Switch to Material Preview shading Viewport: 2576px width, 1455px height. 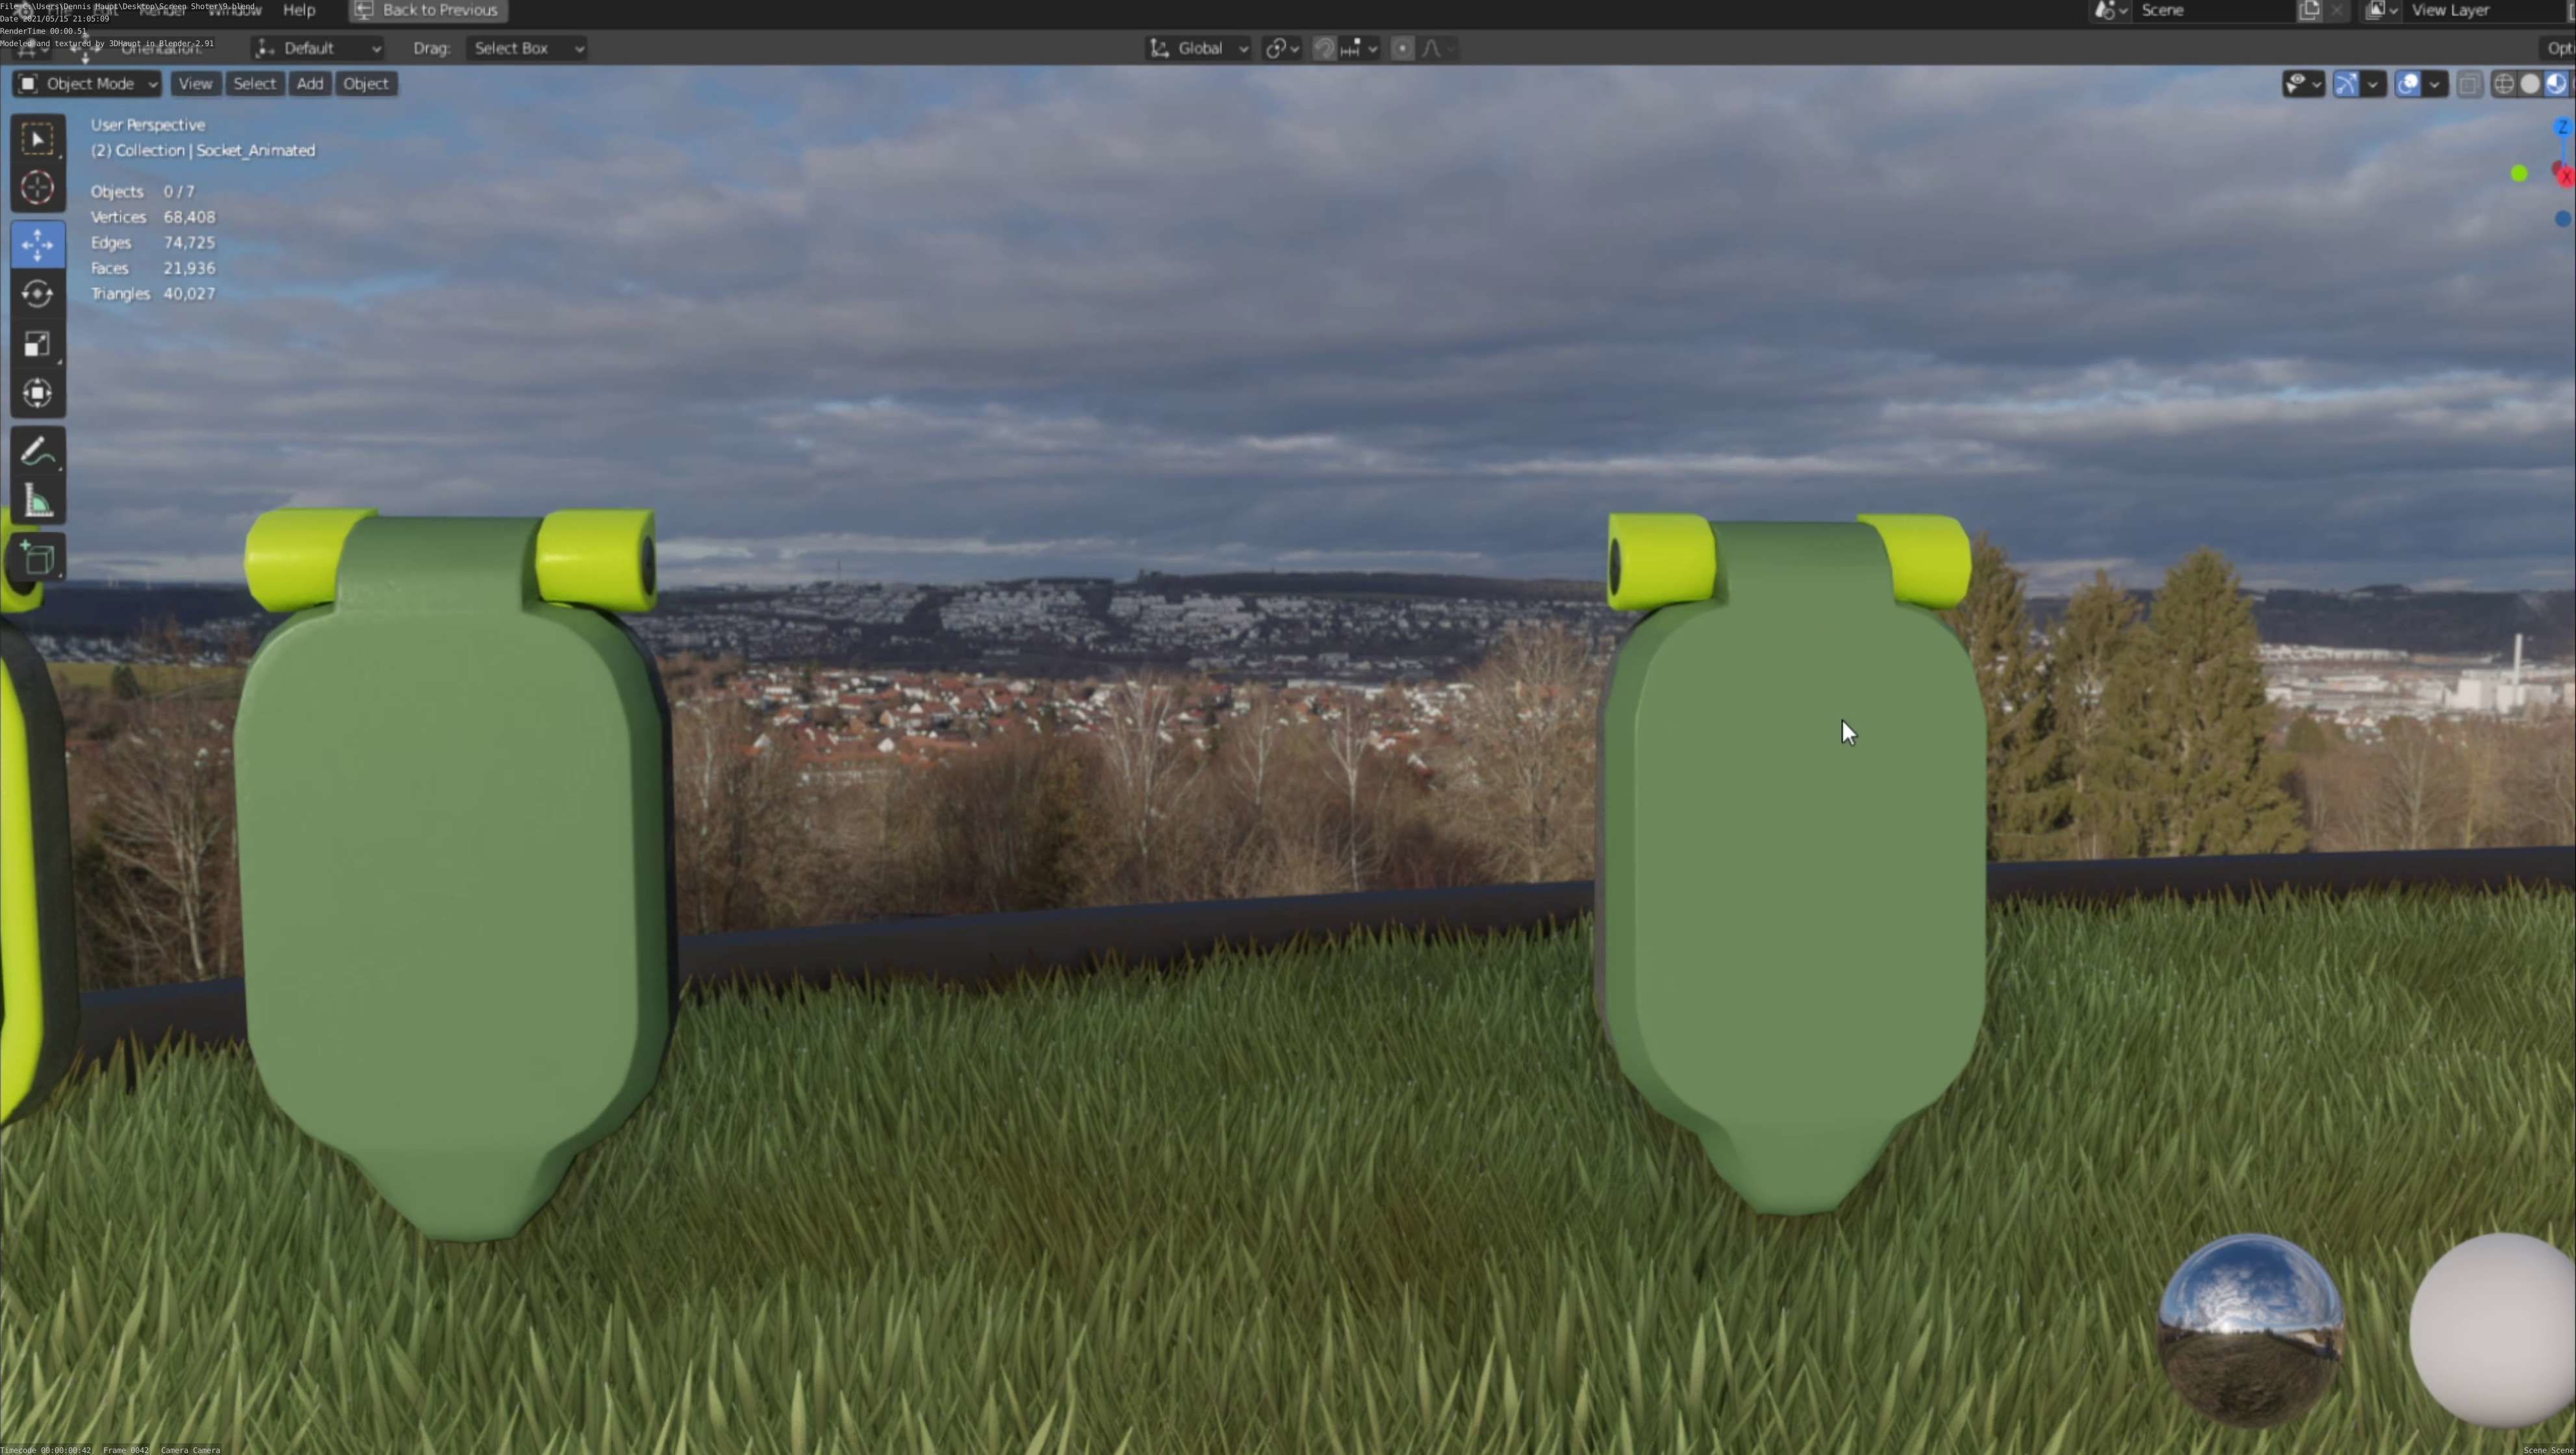[2556, 84]
